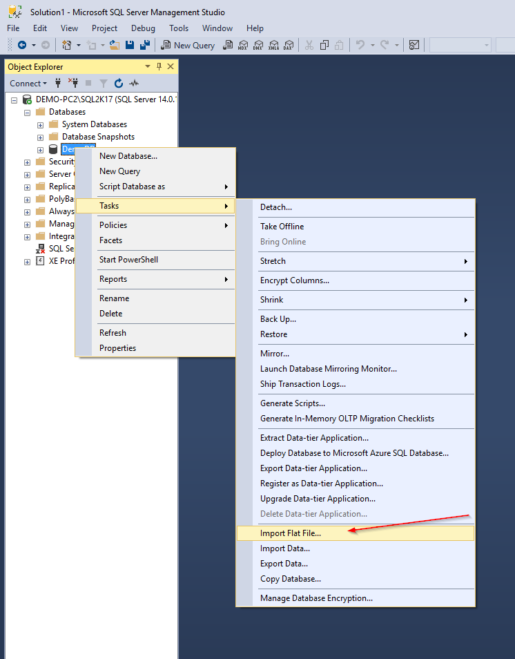Click the Open File folder icon
This screenshot has height=659, width=515.
coord(115,45)
